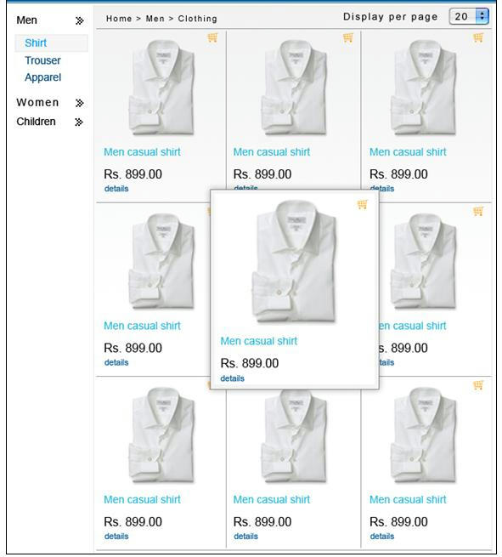The image size is (502, 557).
Task: Select Trouser in the sidebar
Action: (x=42, y=60)
